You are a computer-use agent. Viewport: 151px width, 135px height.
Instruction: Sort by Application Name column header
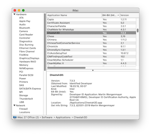[x=74, y=15]
